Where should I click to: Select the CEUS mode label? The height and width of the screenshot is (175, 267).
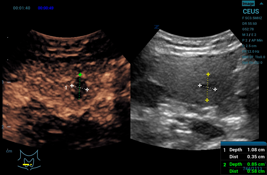(x=251, y=12)
